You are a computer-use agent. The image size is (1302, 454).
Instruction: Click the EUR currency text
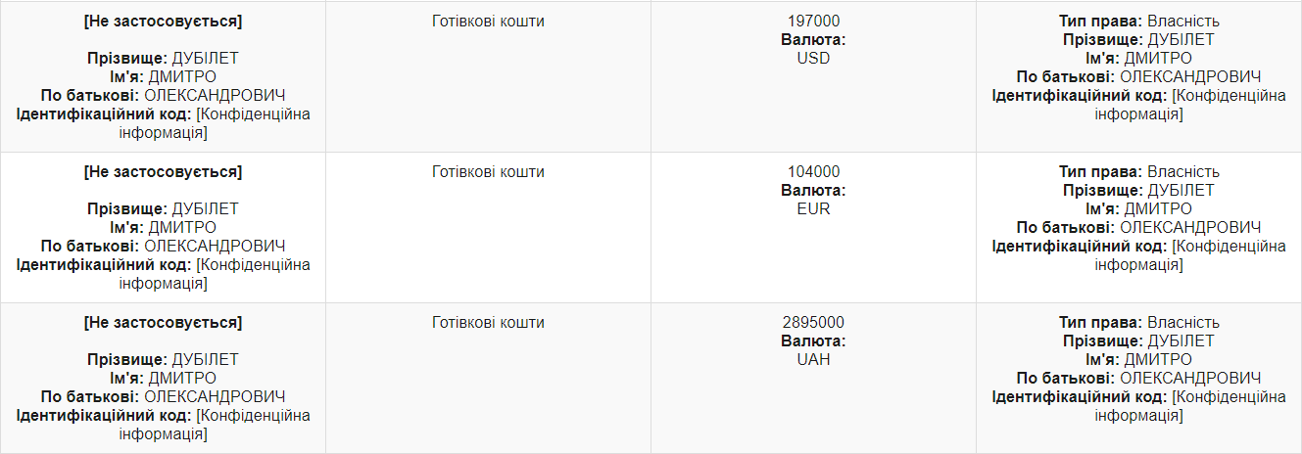813,209
